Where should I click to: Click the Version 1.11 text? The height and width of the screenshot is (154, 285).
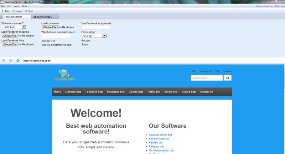pos(48,41)
